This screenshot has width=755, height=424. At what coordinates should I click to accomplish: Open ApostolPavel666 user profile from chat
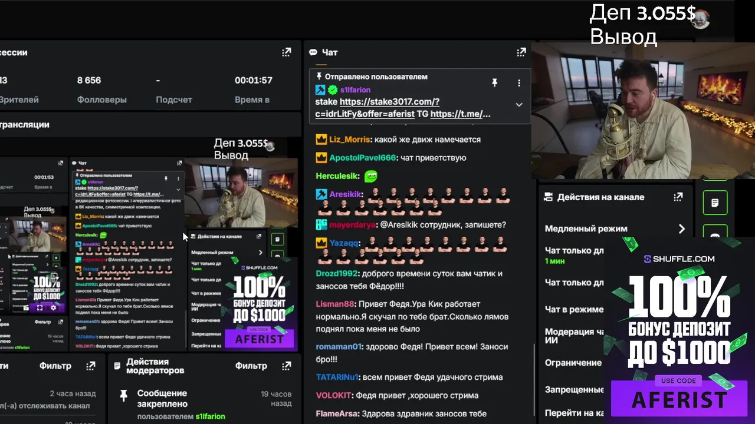pos(363,158)
